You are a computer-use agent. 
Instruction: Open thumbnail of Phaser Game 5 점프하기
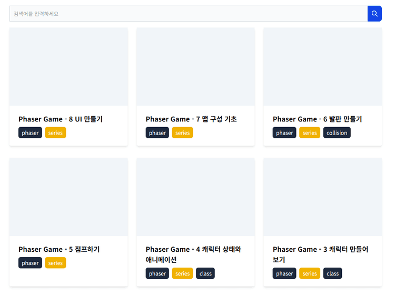point(68,197)
